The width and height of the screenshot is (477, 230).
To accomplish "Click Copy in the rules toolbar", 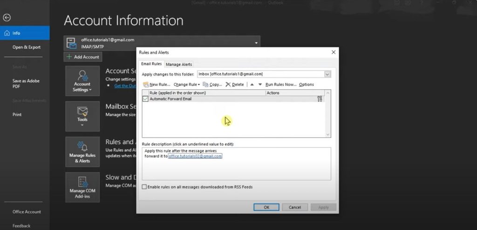I will [x=212, y=85].
